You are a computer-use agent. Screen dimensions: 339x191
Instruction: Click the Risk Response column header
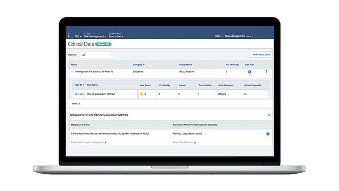pos(226,85)
